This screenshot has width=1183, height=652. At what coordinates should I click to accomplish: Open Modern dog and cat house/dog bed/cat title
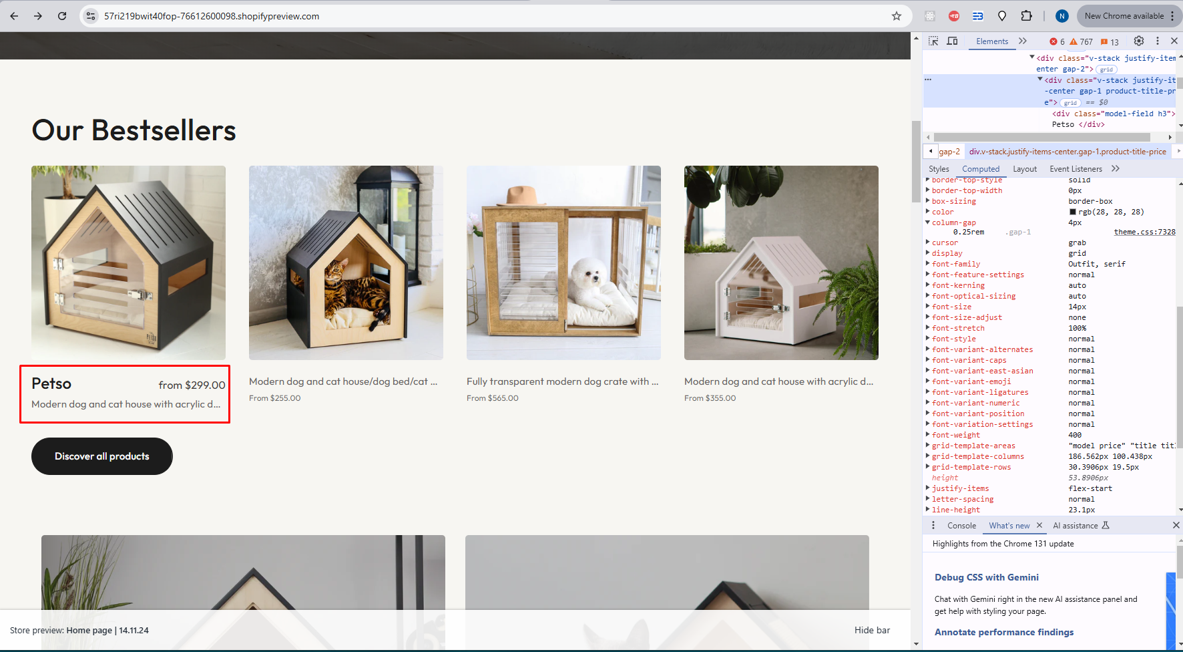pos(343,381)
